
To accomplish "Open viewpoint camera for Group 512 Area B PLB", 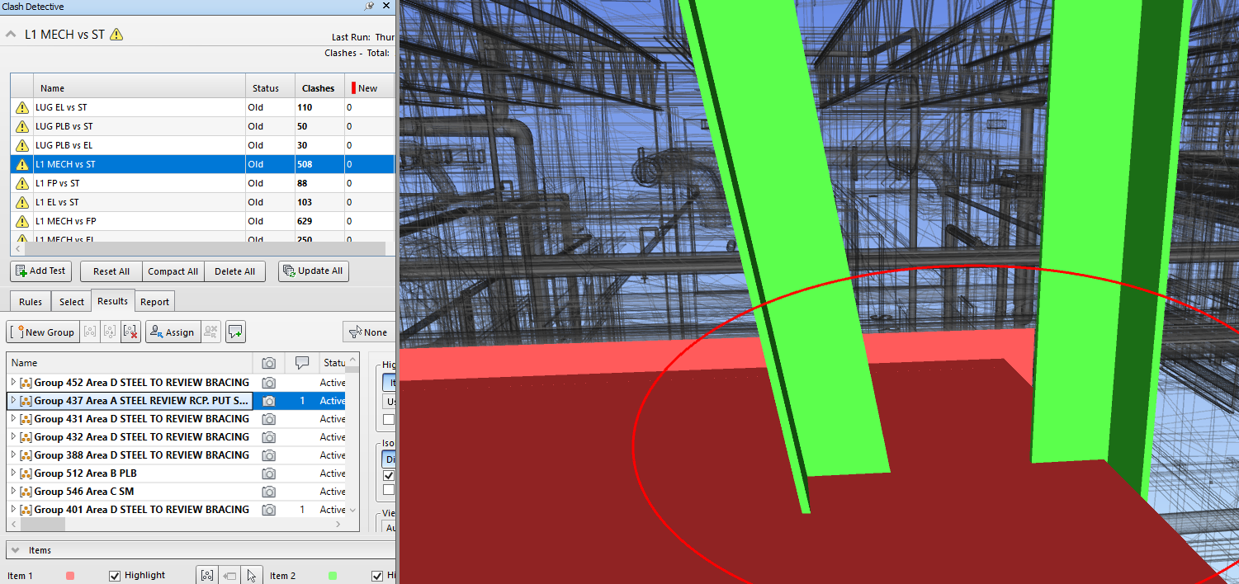I will point(268,473).
